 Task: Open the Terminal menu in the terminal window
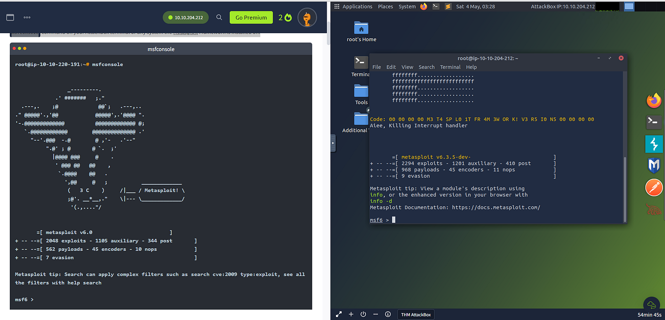pos(450,67)
